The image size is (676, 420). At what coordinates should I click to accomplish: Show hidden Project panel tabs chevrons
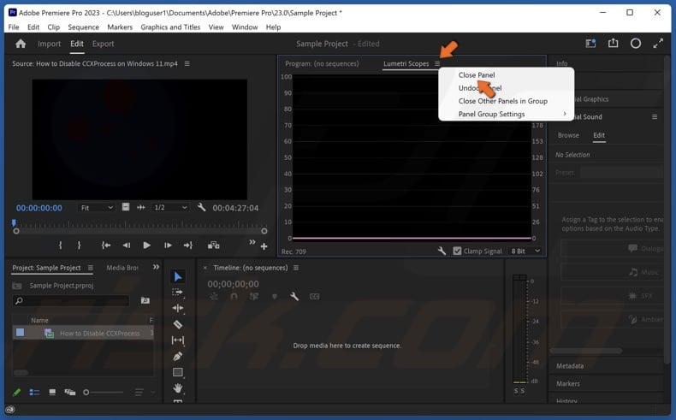click(156, 267)
